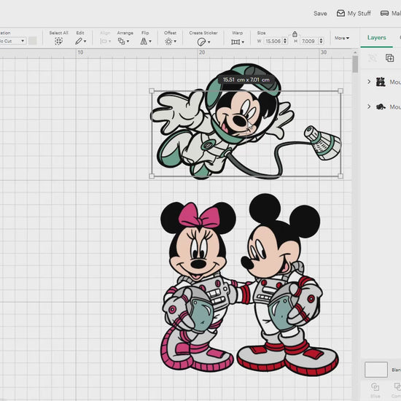Screen dimensions: 401x401
Task: Open the Operation type dropdown
Action: tap(13, 41)
